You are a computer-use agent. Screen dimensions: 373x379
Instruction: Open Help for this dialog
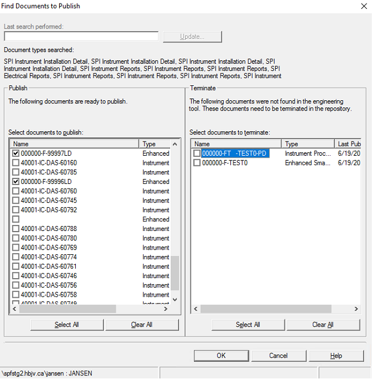pyautogui.click(x=336, y=356)
